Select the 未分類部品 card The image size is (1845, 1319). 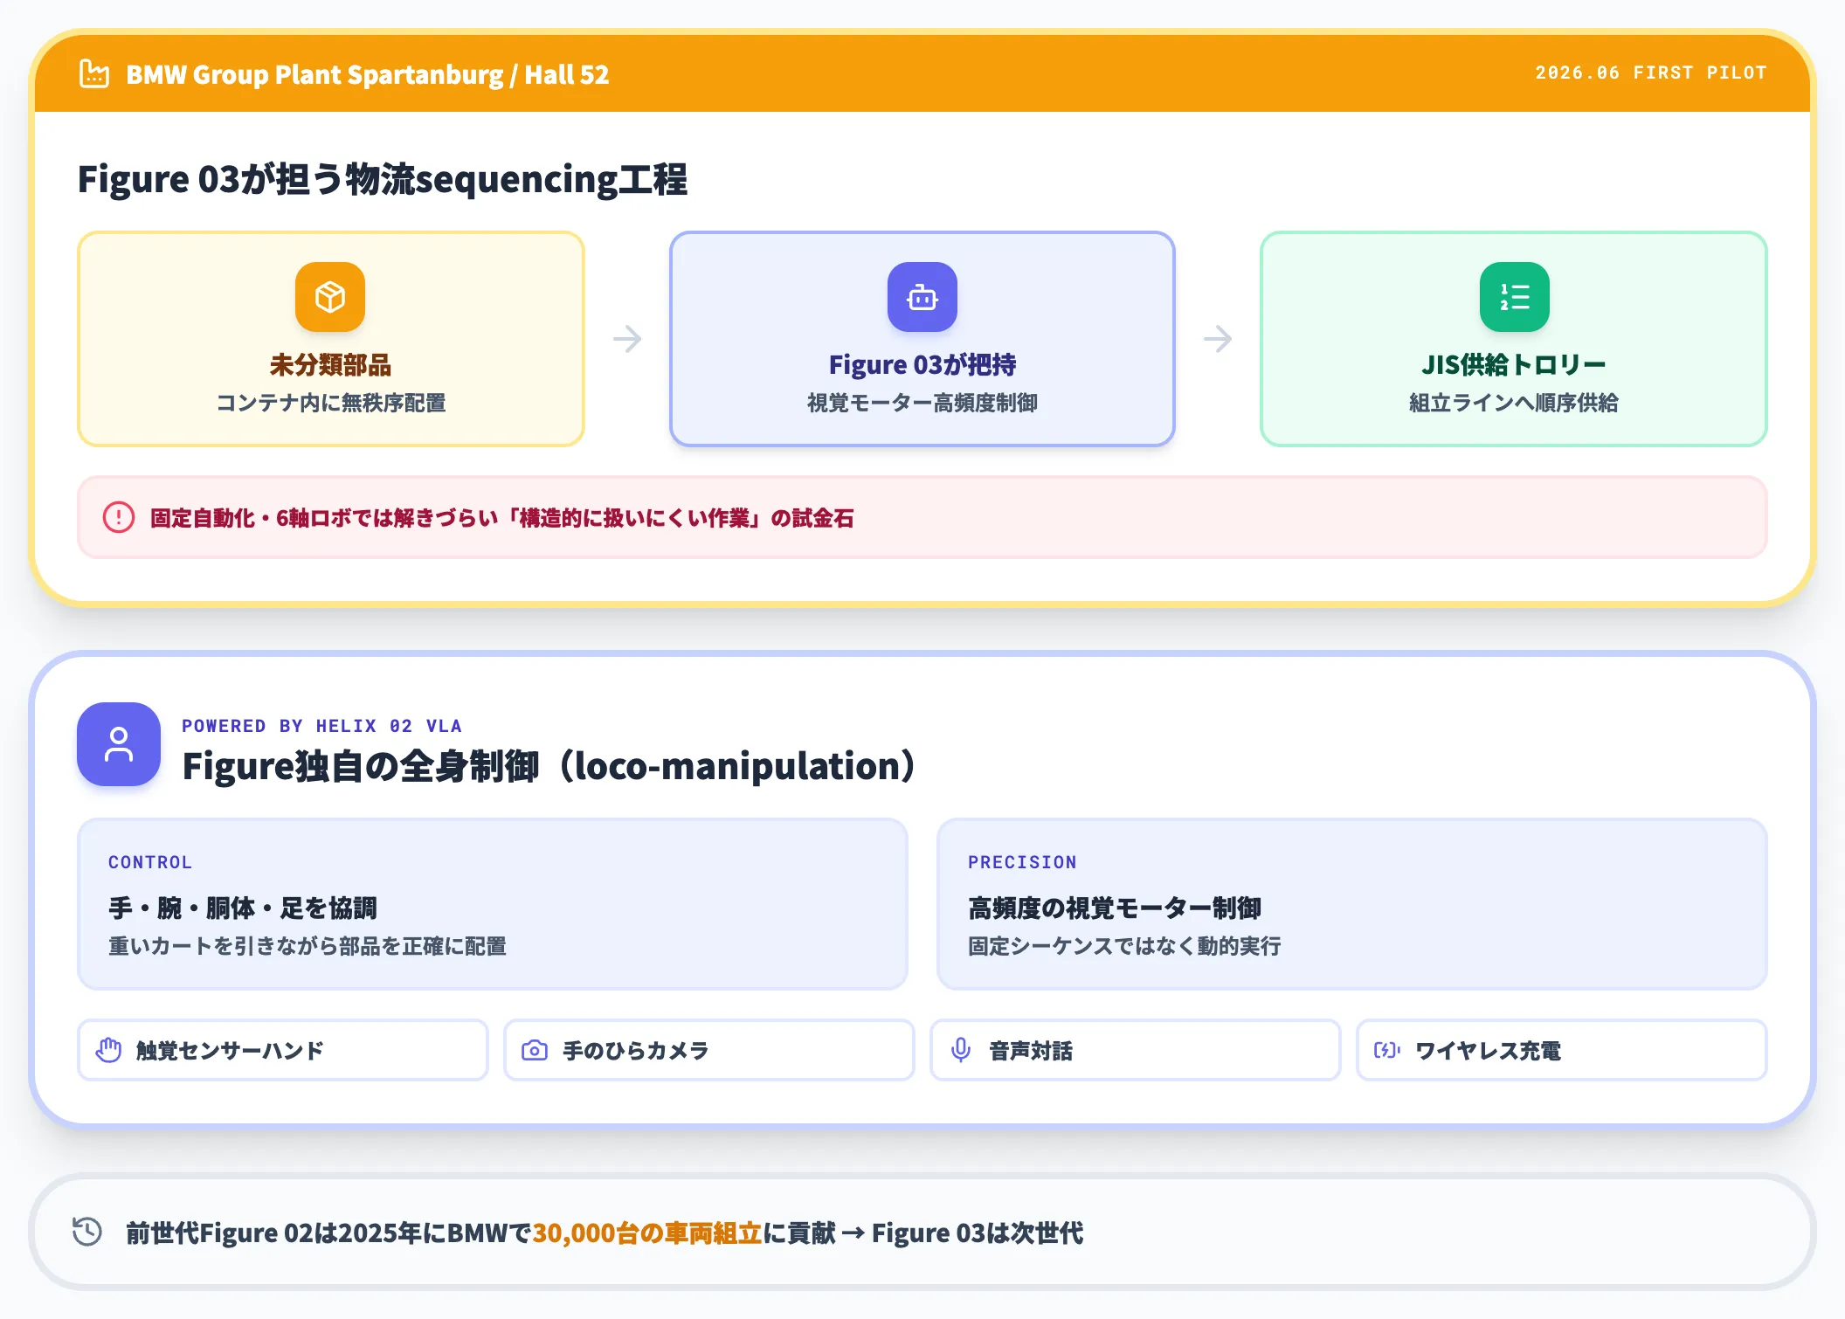pyautogui.click(x=331, y=339)
